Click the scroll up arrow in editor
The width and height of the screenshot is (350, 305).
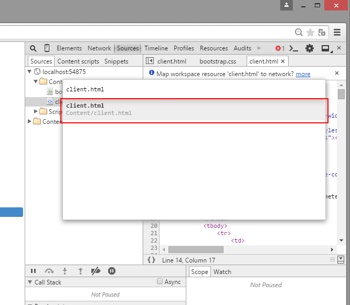pos(341,85)
